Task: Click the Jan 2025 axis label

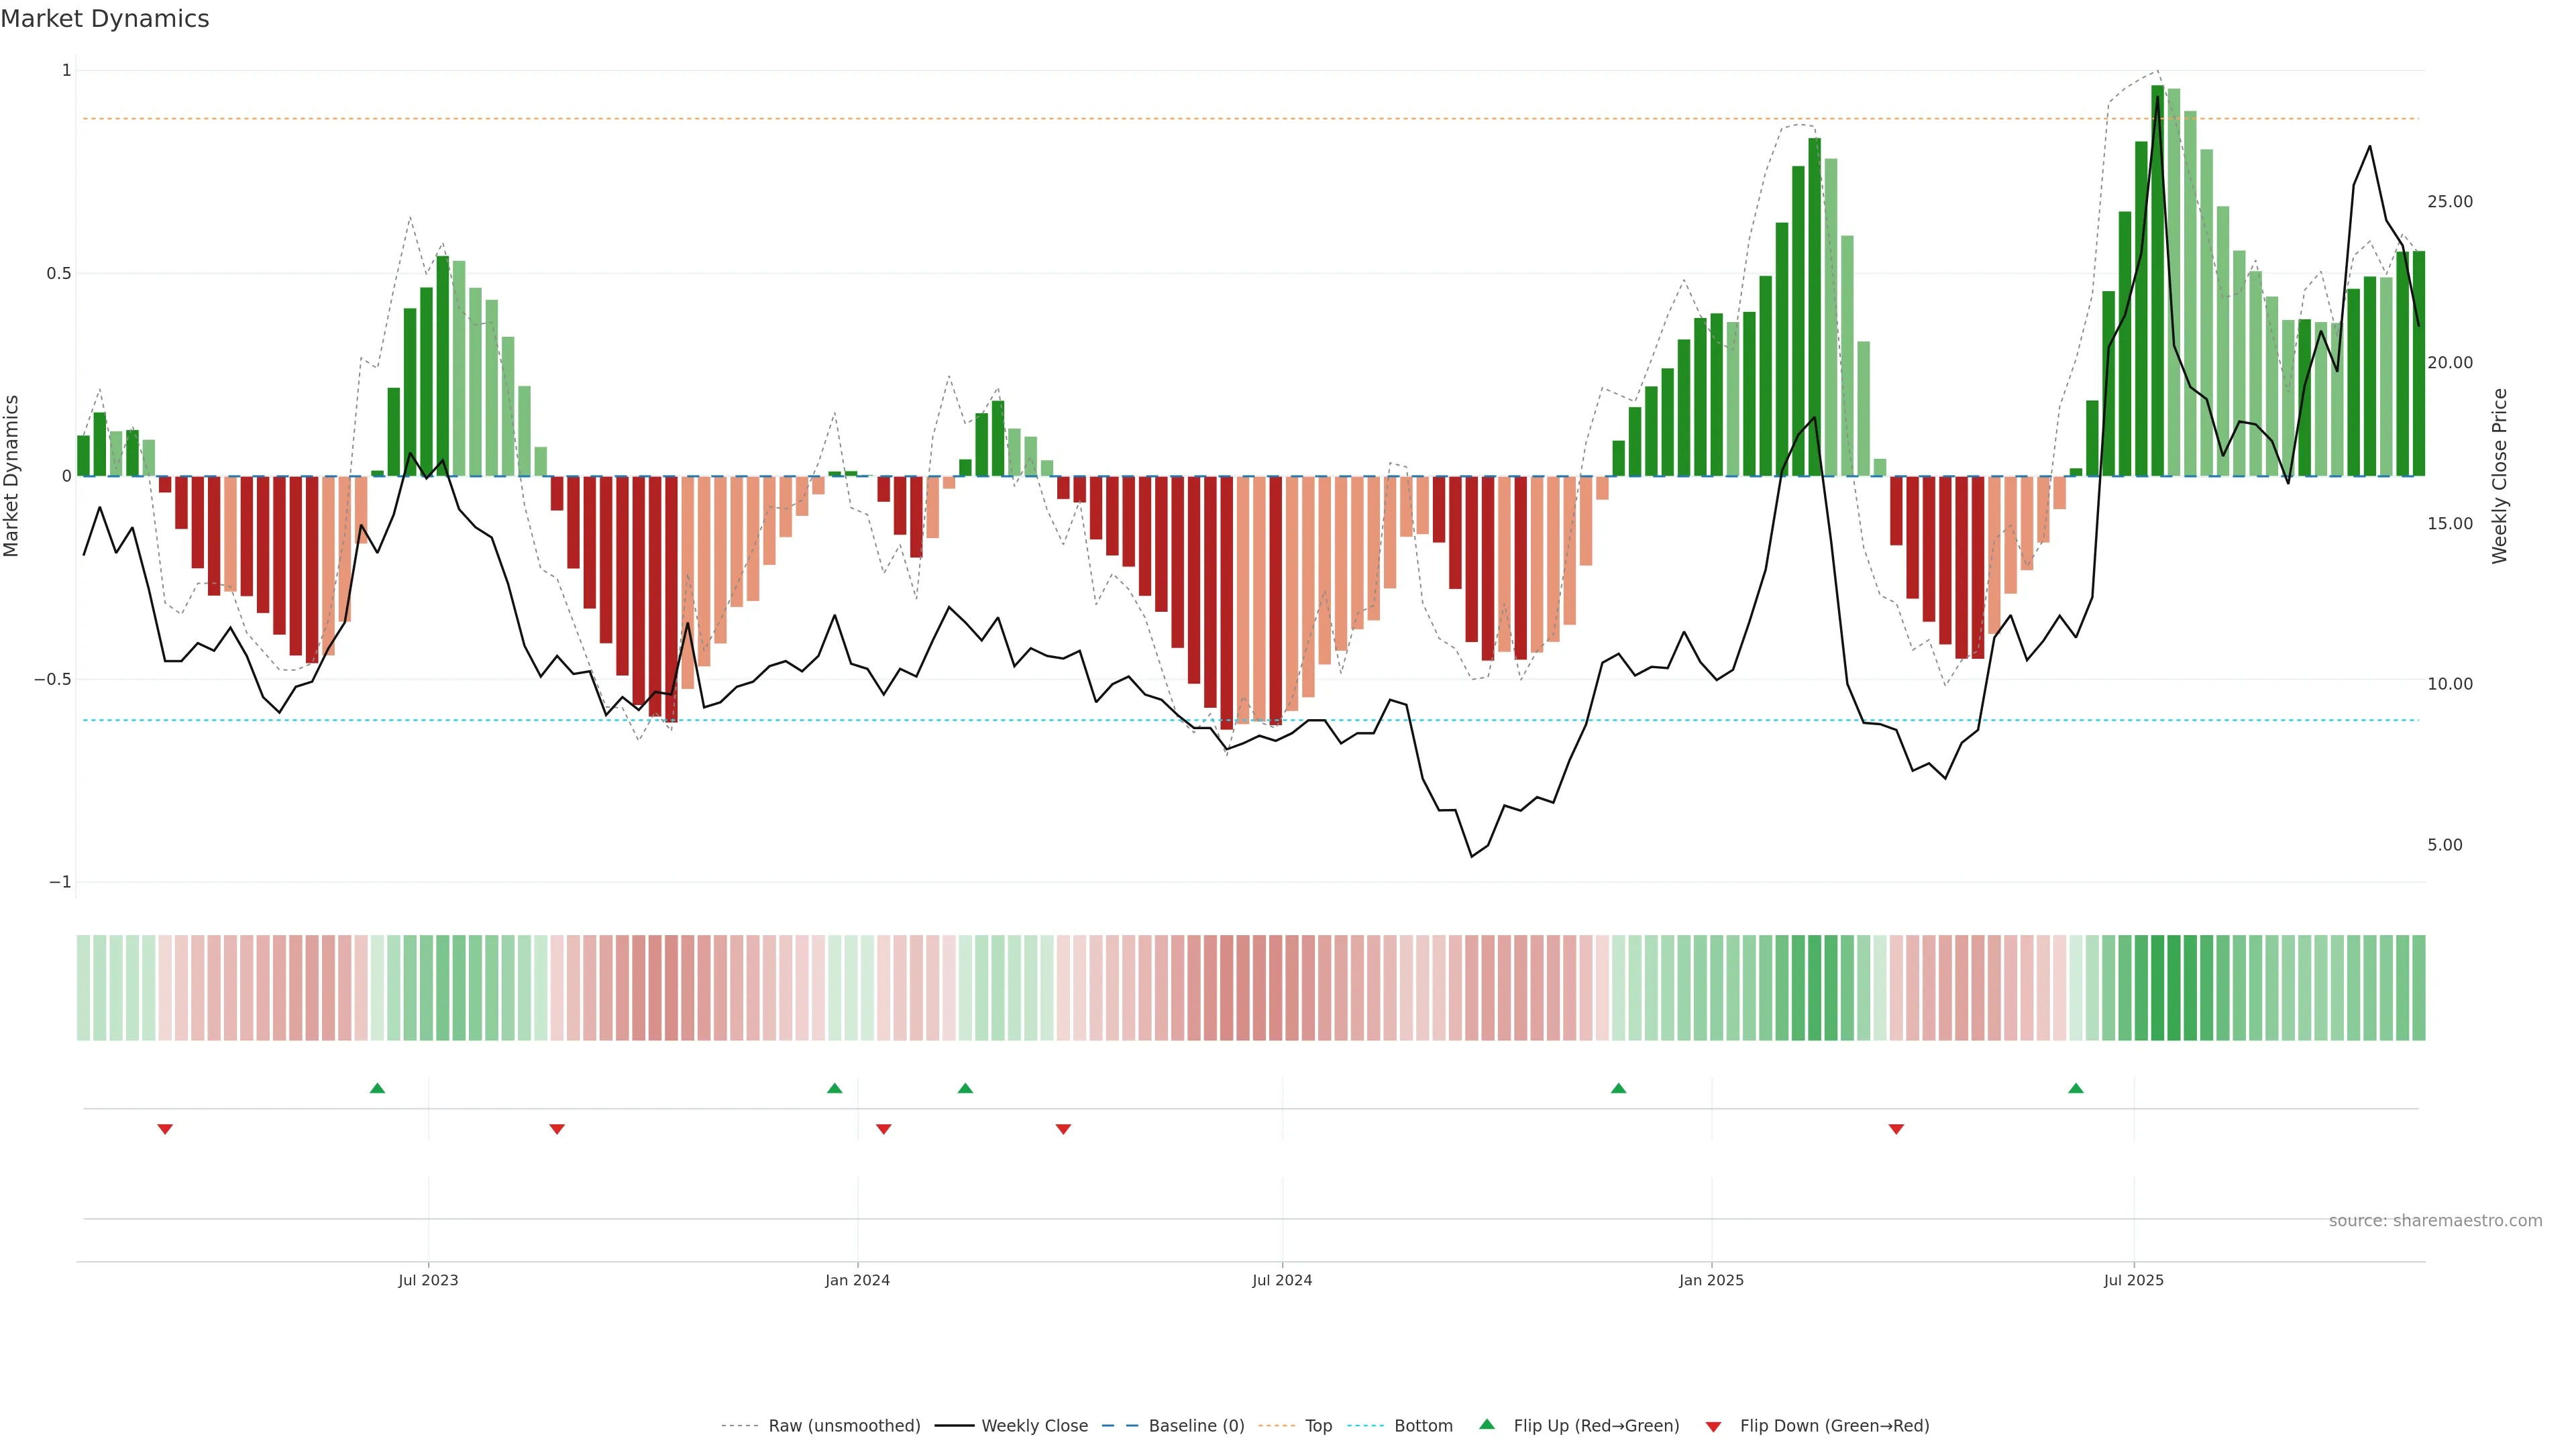Action: 1711,1280
